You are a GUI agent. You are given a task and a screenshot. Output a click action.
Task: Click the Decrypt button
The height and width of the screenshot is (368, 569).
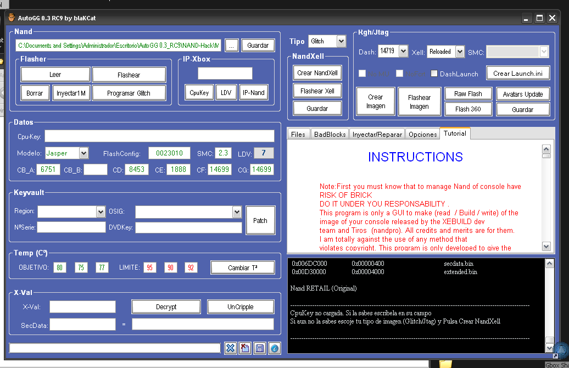166,306
